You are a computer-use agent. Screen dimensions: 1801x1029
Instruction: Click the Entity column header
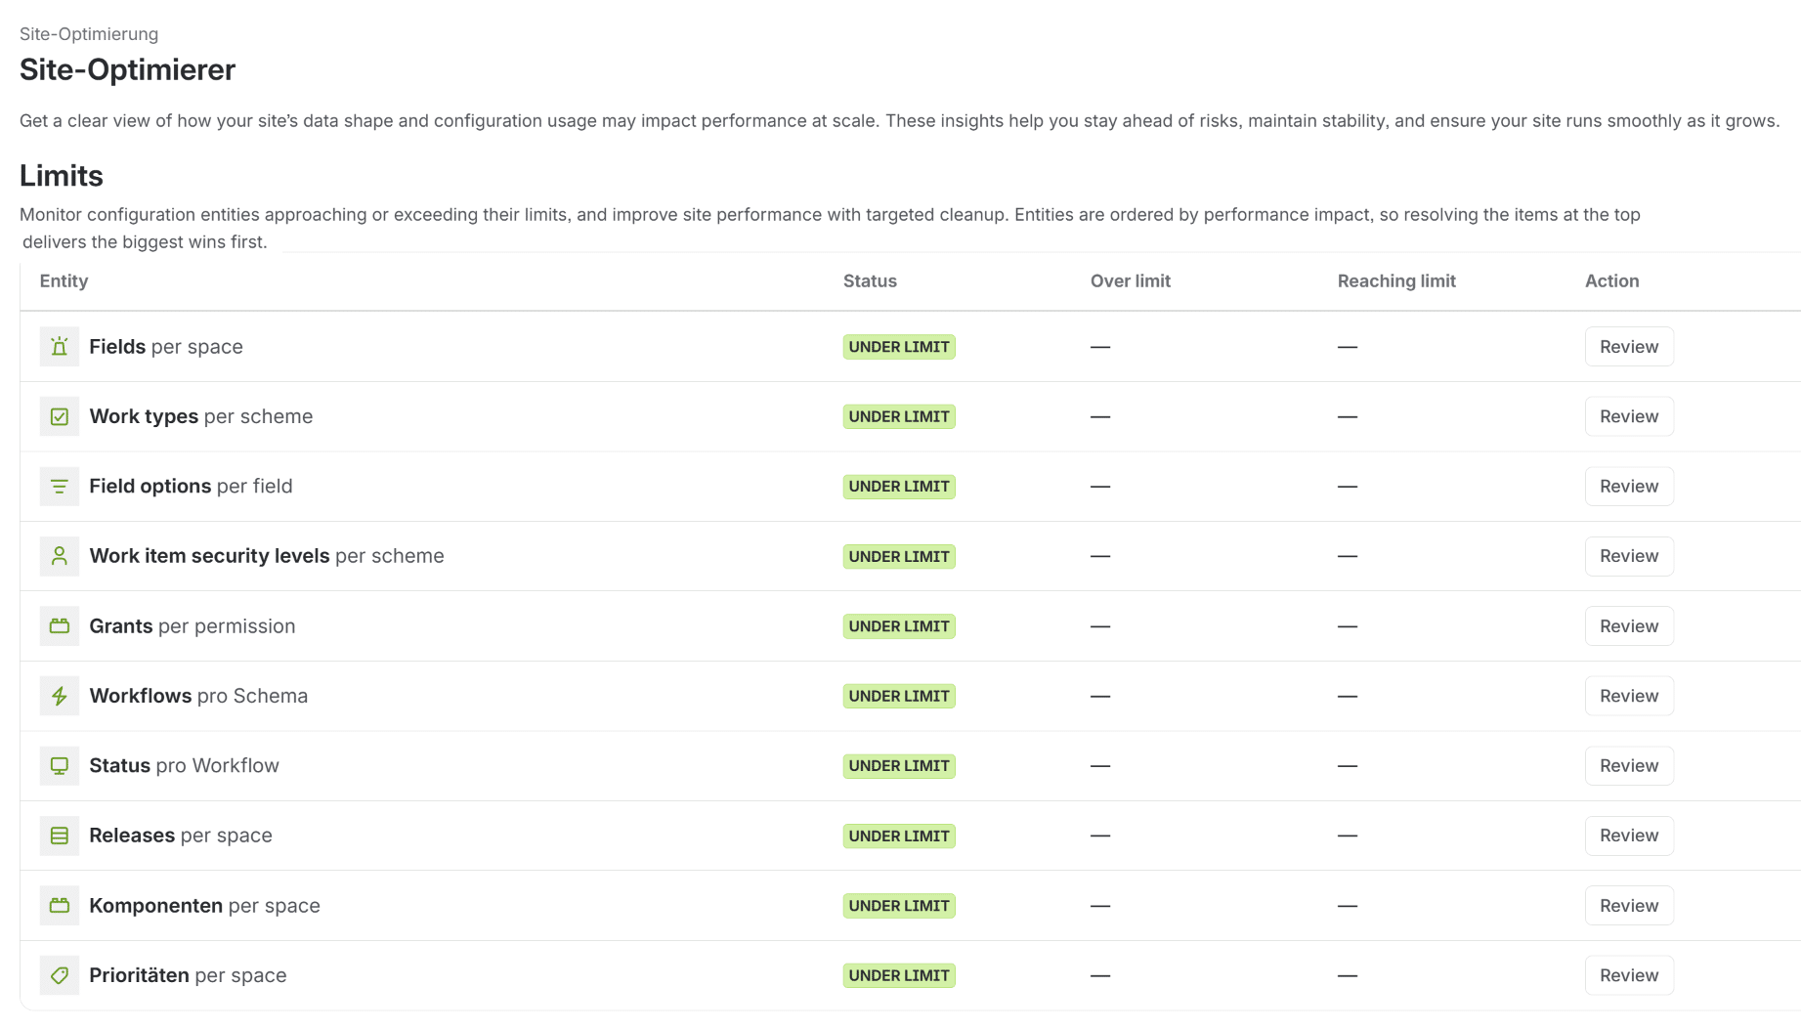point(64,281)
